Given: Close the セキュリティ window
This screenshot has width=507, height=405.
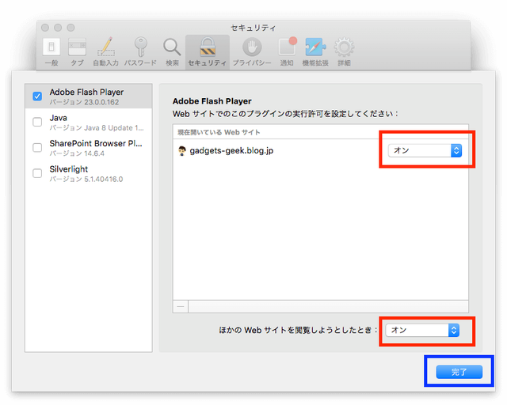Looking at the screenshot, I should (45, 28).
